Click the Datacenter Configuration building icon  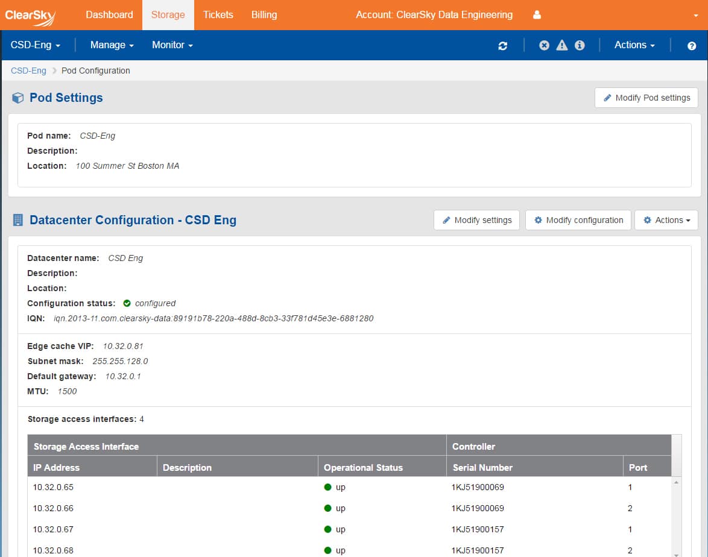pyautogui.click(x=17, y=220)
